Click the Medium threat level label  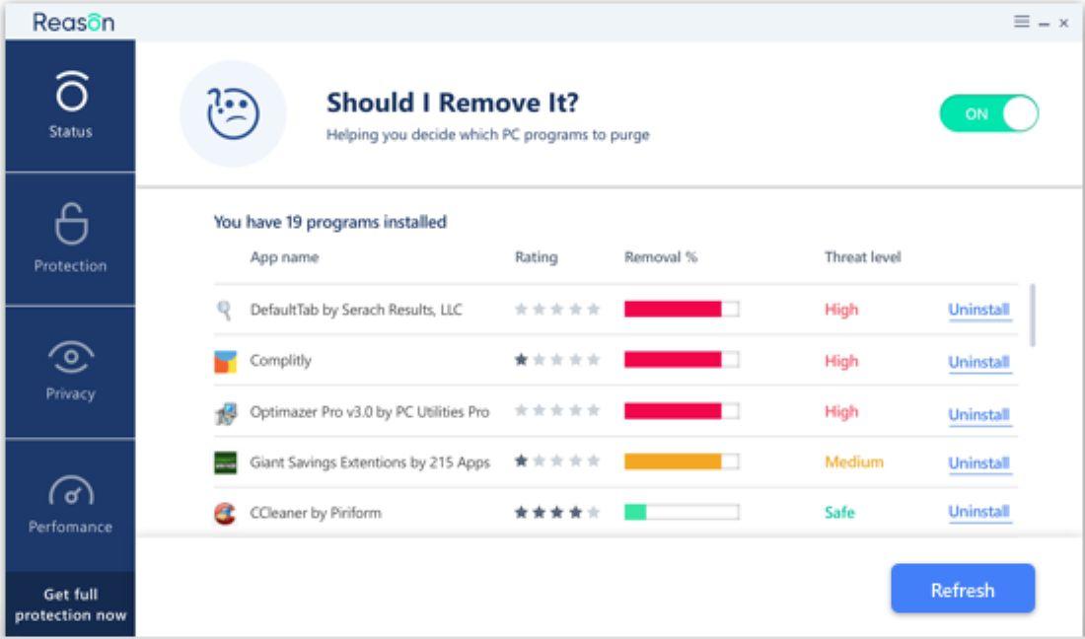854,461
